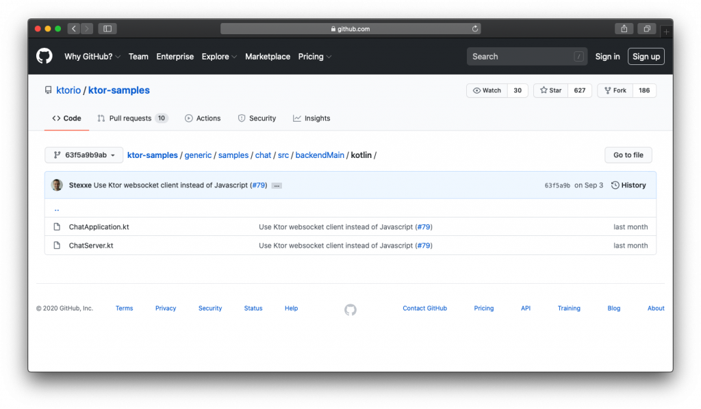Switch to the Pull requests tab

(x=132, y=118)
